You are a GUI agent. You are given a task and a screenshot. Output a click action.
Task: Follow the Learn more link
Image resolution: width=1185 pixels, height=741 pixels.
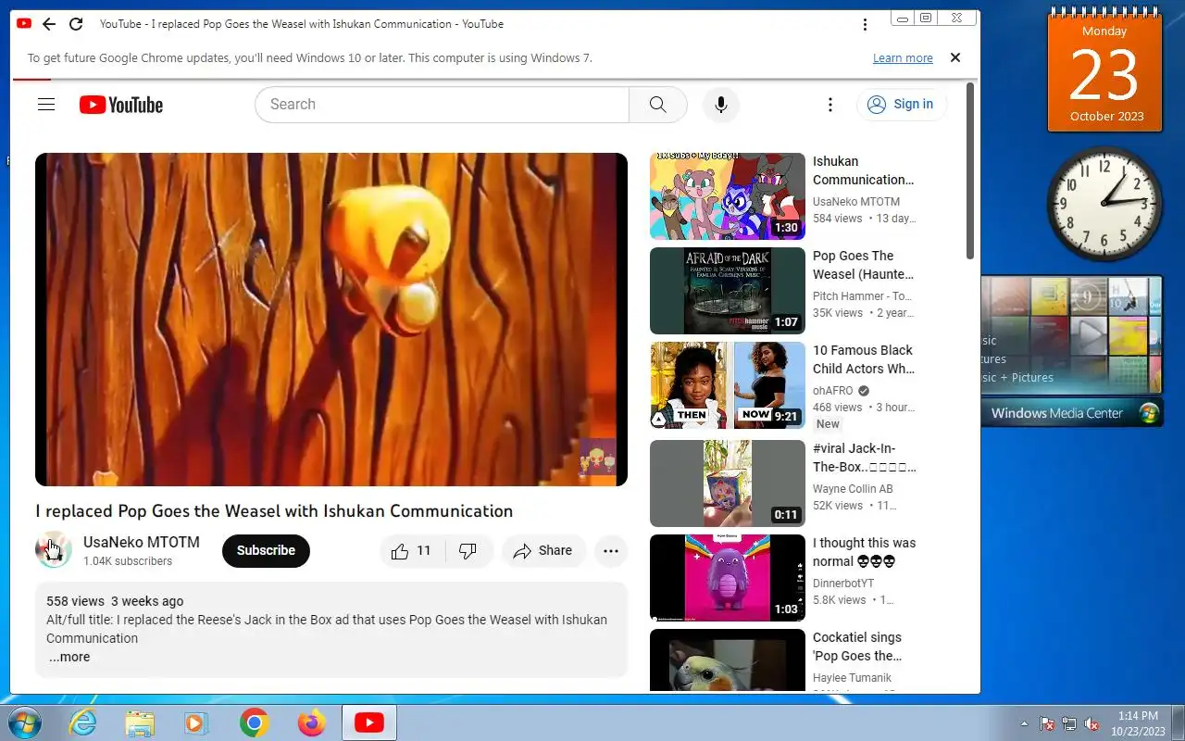pos(903,57)
